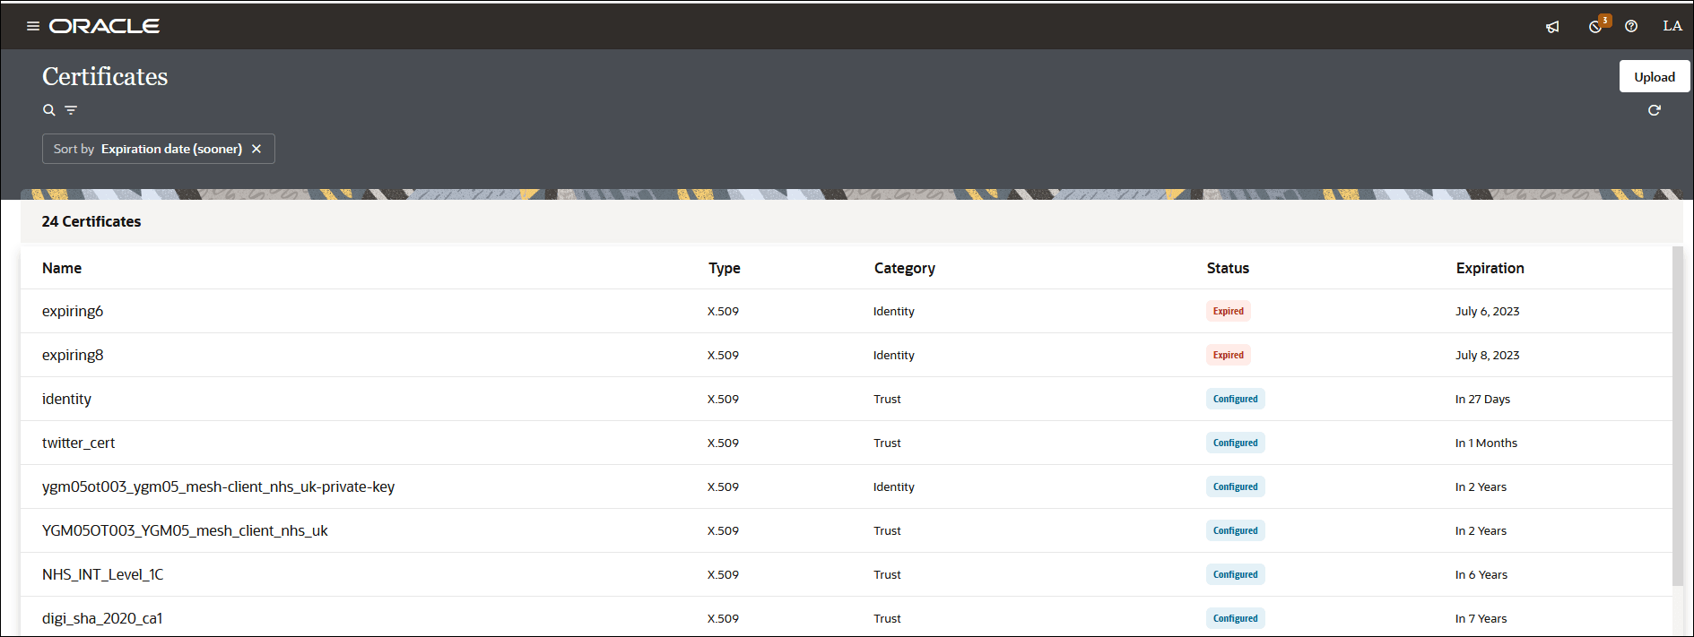Screen dimensions: 1694x637
Task: Click the search magnifier icon
Action: pos(49,110)
